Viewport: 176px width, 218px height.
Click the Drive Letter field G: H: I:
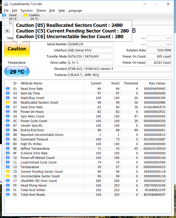(x=91, y=63)
